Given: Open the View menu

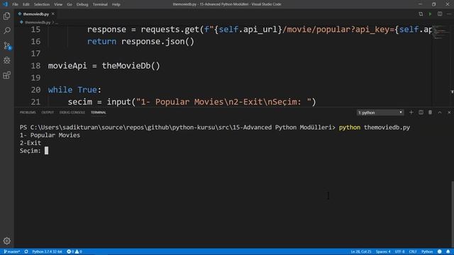Looking at the screenshot, I should tap(58, 4).
